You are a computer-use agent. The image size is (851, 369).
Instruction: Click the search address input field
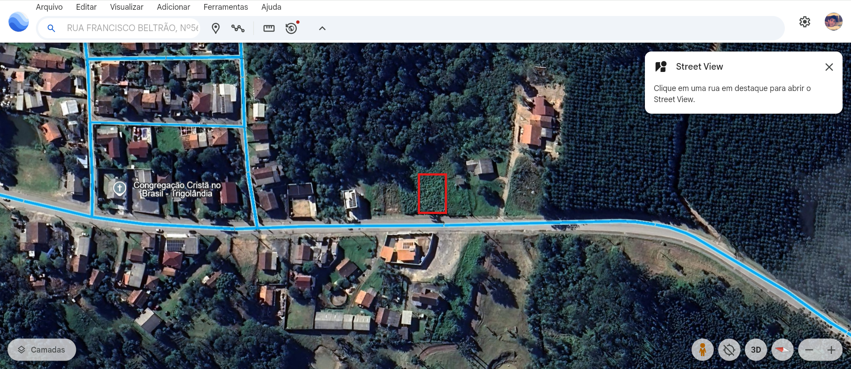click(132, 28)
